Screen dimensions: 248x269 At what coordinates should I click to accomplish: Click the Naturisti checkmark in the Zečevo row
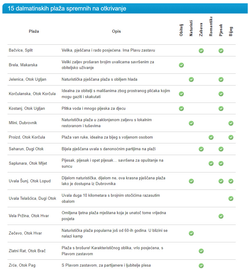pyautogui.click(x=191, y=233)
